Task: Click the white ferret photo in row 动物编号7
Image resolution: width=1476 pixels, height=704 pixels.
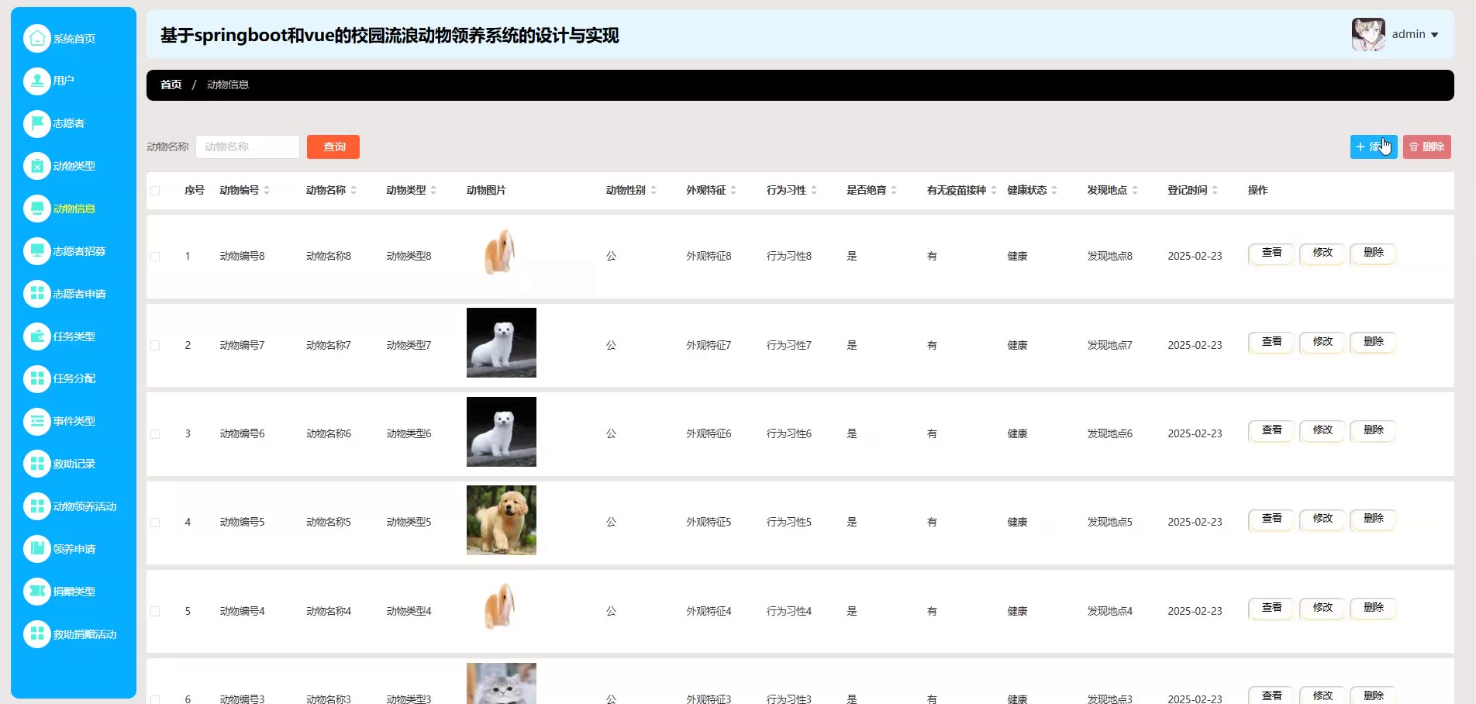Action: pos(502,343)
